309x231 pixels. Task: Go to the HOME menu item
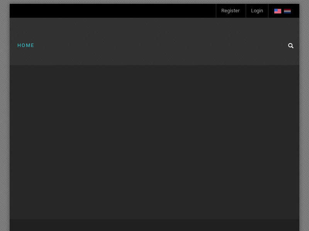pos(26,45)
